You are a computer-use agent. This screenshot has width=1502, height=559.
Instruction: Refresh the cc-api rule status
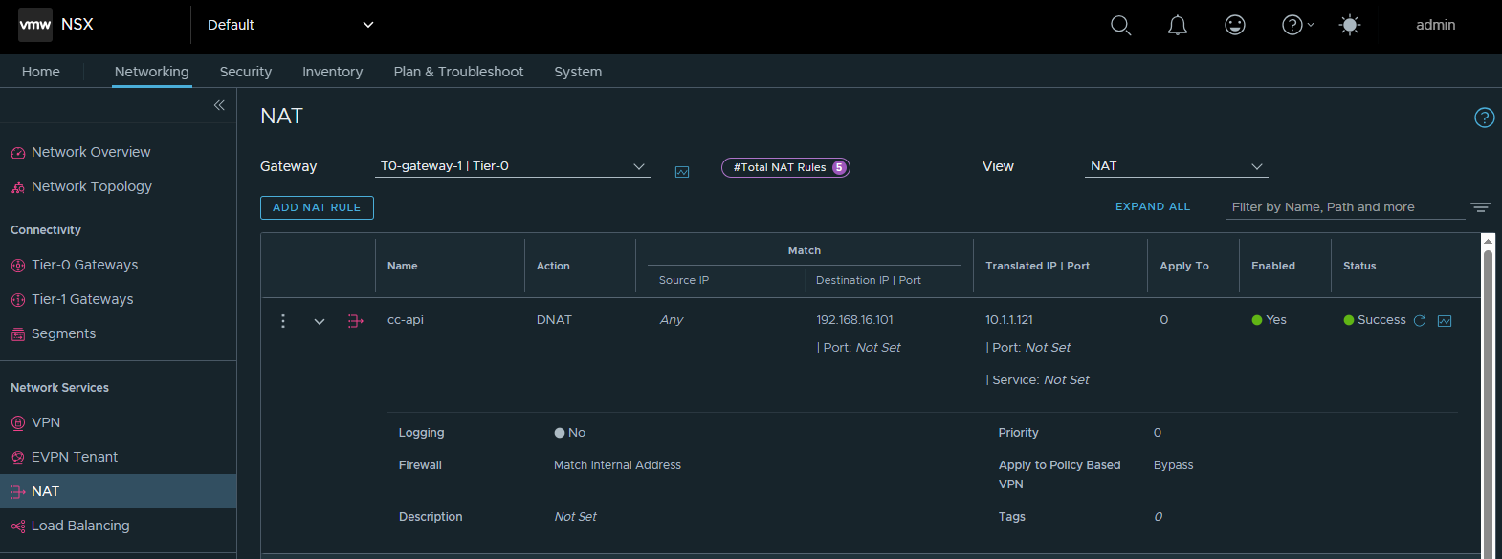coord(1420,321)
